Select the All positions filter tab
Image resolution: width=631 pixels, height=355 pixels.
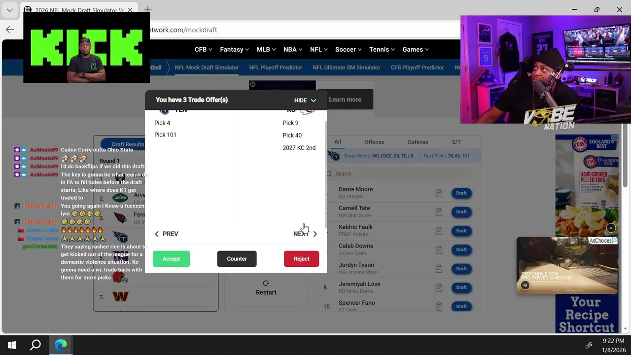pos(338,142)
